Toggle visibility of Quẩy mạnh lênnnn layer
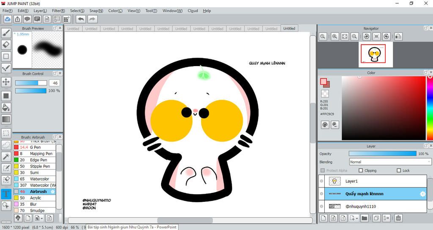The width and height of the screenshot is (433, 230). (x=321, y=194)
